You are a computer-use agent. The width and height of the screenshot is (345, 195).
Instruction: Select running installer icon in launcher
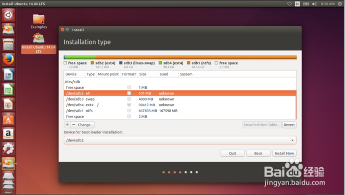[8, 164]
